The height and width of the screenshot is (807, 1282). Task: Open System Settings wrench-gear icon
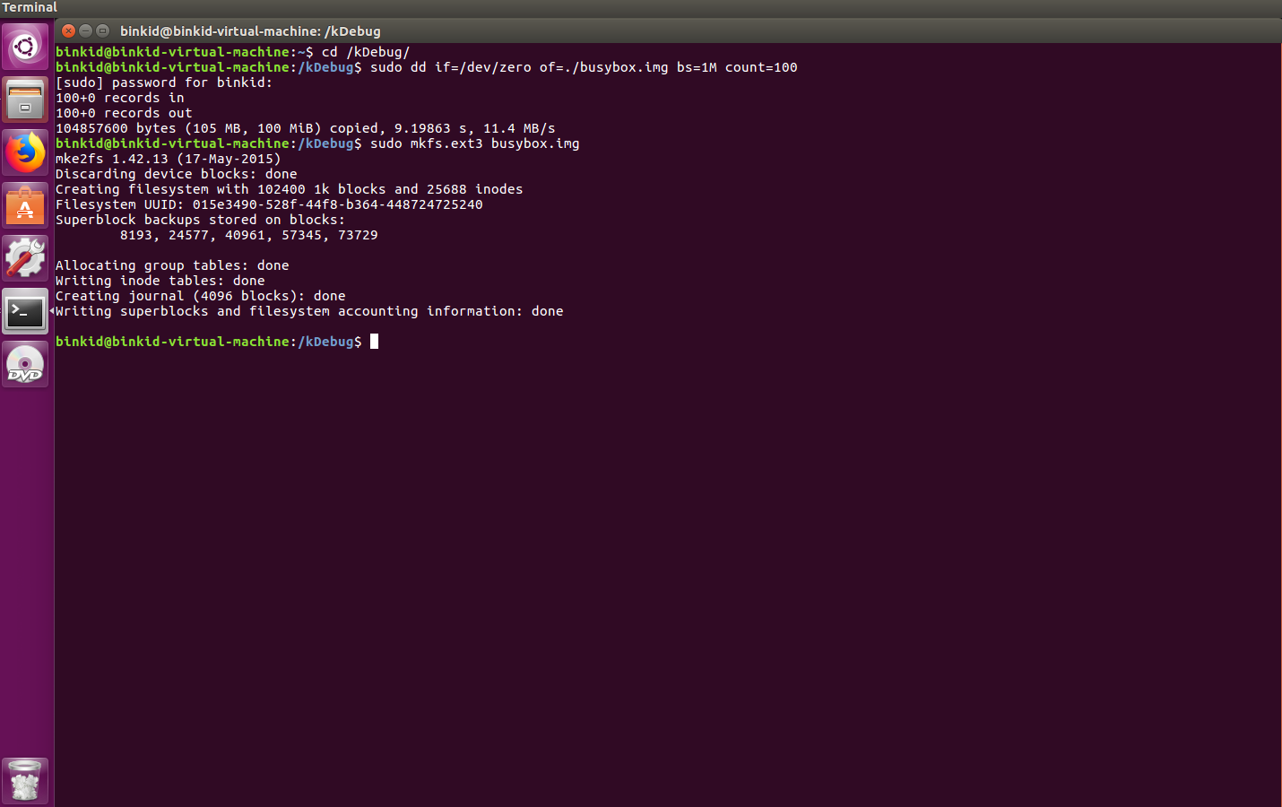(x=25, y=258)
